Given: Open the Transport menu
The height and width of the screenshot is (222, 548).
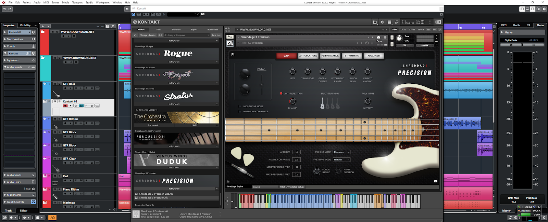Looking at the screenshot, I should click(x=77, y=2).
